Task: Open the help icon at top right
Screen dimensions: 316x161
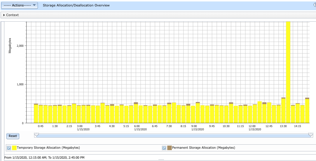Action: pos(315,5)
